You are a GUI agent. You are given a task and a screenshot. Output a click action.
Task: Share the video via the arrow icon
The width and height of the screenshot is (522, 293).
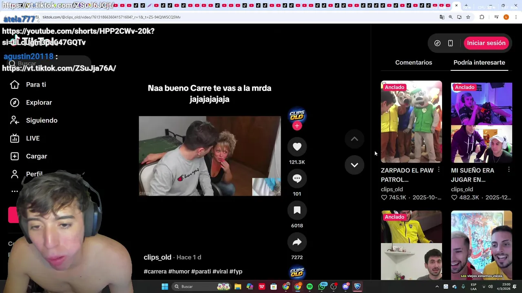pos(297,242)
